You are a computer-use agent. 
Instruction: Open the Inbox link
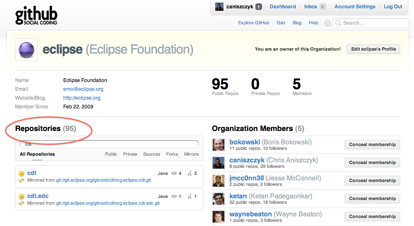(311, 7)
